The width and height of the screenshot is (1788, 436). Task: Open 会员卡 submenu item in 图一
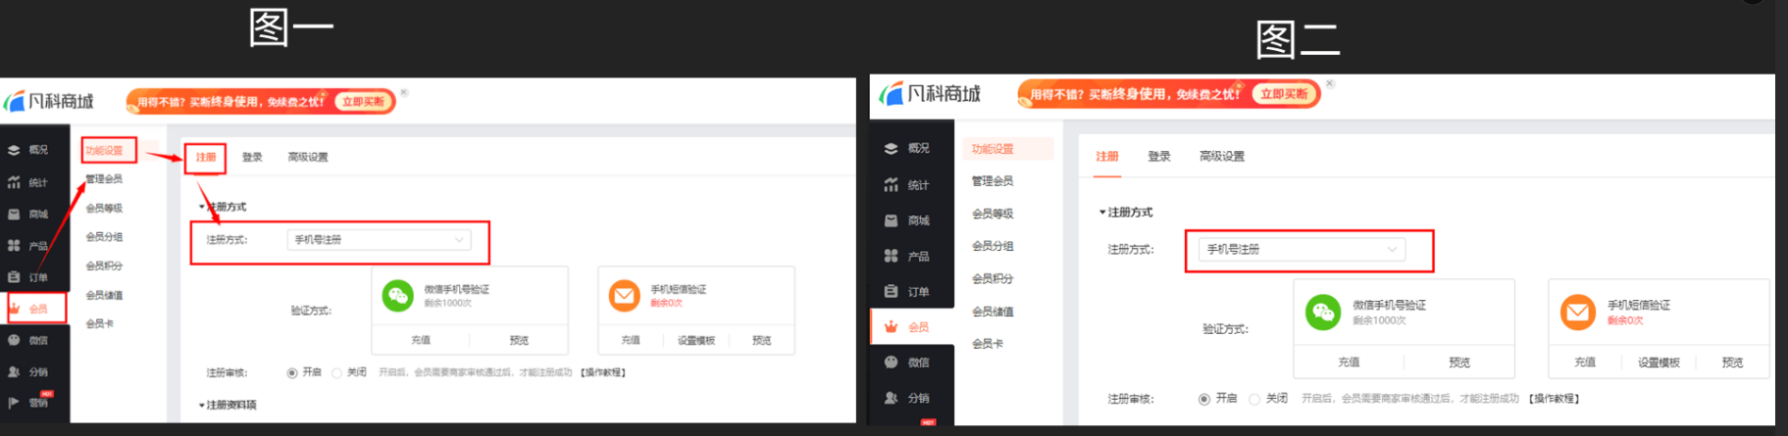[x=99, y=324]
